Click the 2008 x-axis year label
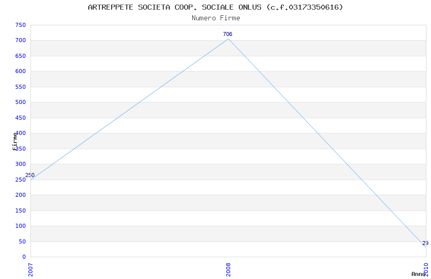431x279 pixels. [x=228, y=270]
